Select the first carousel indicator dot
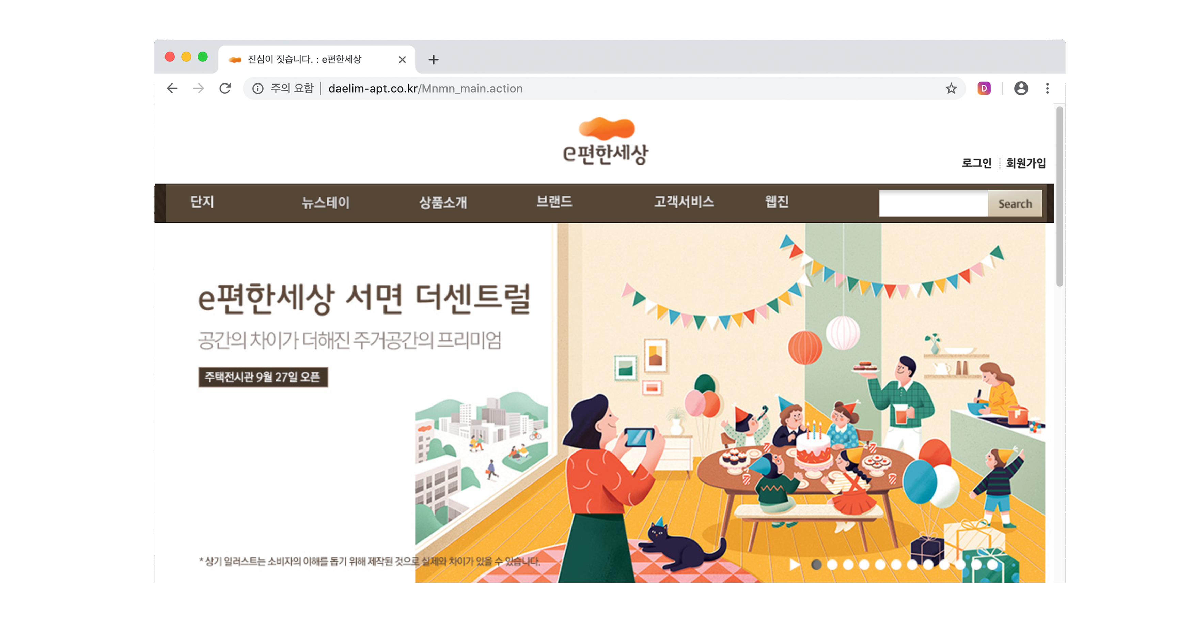 (816, 564)
